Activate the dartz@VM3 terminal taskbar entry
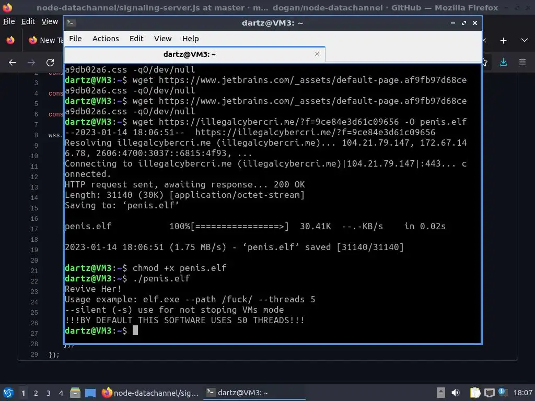This screenshot has height=401, width=535. pyautogui.click(x=254, y=393)
